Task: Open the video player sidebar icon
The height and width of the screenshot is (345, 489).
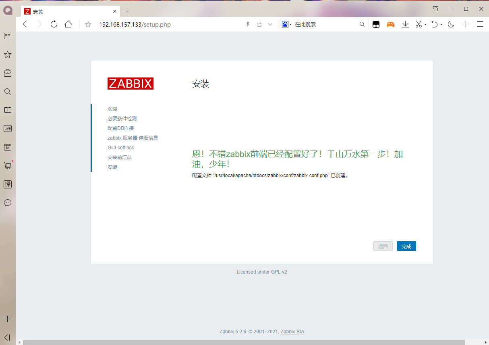Action: [8, 147]
